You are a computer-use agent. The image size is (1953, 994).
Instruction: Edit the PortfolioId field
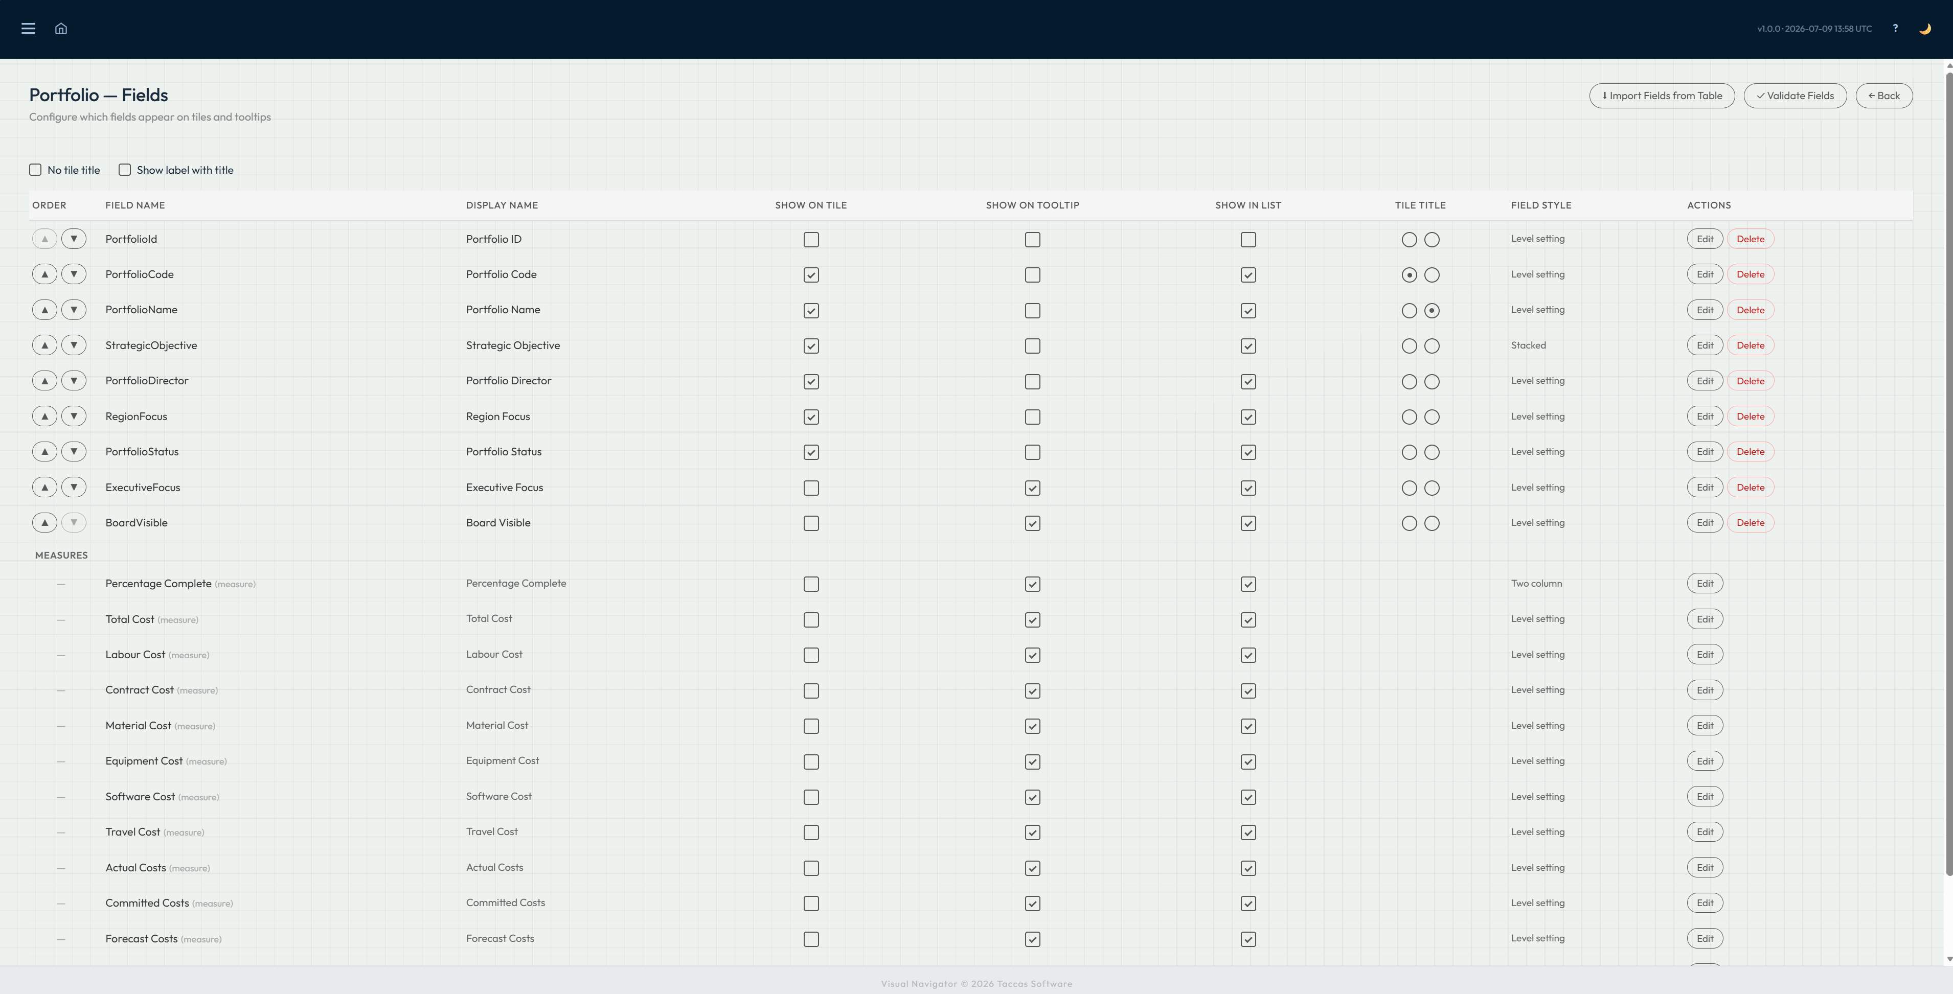[1705, 239]
